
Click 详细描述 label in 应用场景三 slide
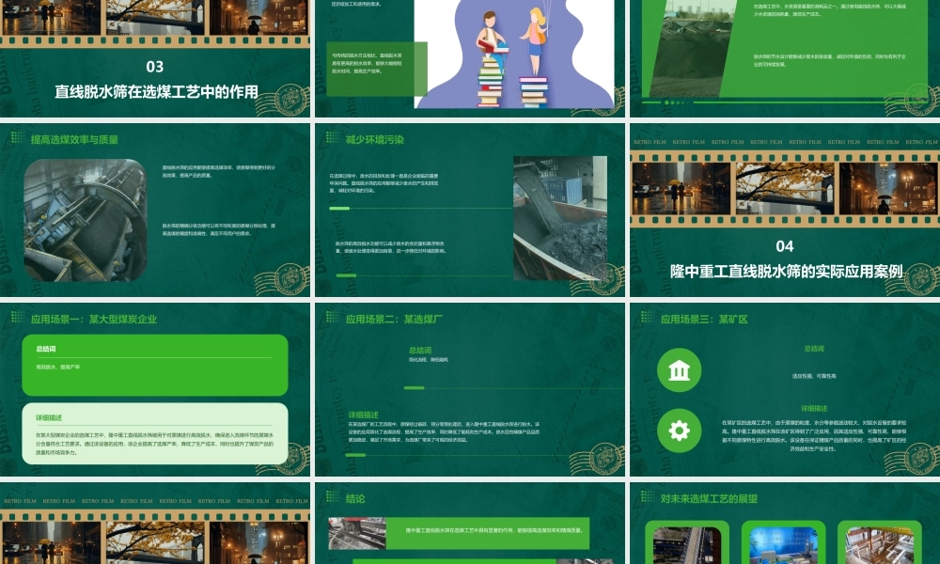point(813,408)
